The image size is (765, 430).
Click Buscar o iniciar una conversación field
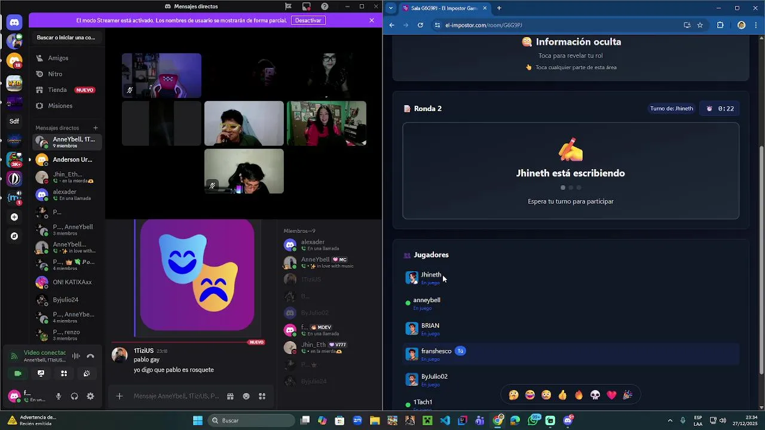point(67,38)
